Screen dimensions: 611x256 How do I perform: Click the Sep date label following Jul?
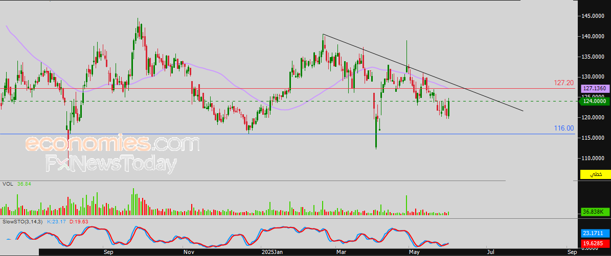coord(572,252)
